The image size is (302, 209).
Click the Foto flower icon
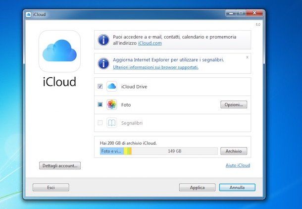[112, 104]
